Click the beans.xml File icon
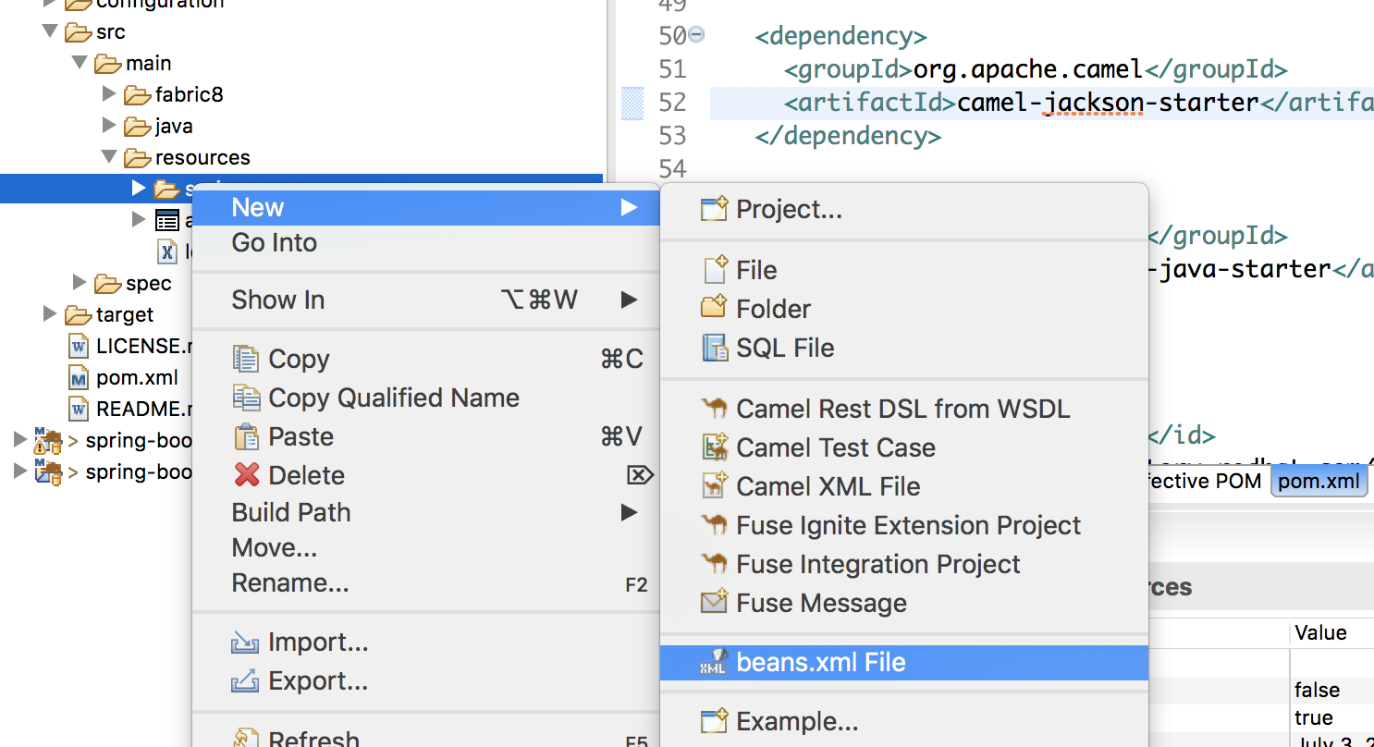Image resolution: width=1374 pixels, height=747 pixels. pos(714,662)
